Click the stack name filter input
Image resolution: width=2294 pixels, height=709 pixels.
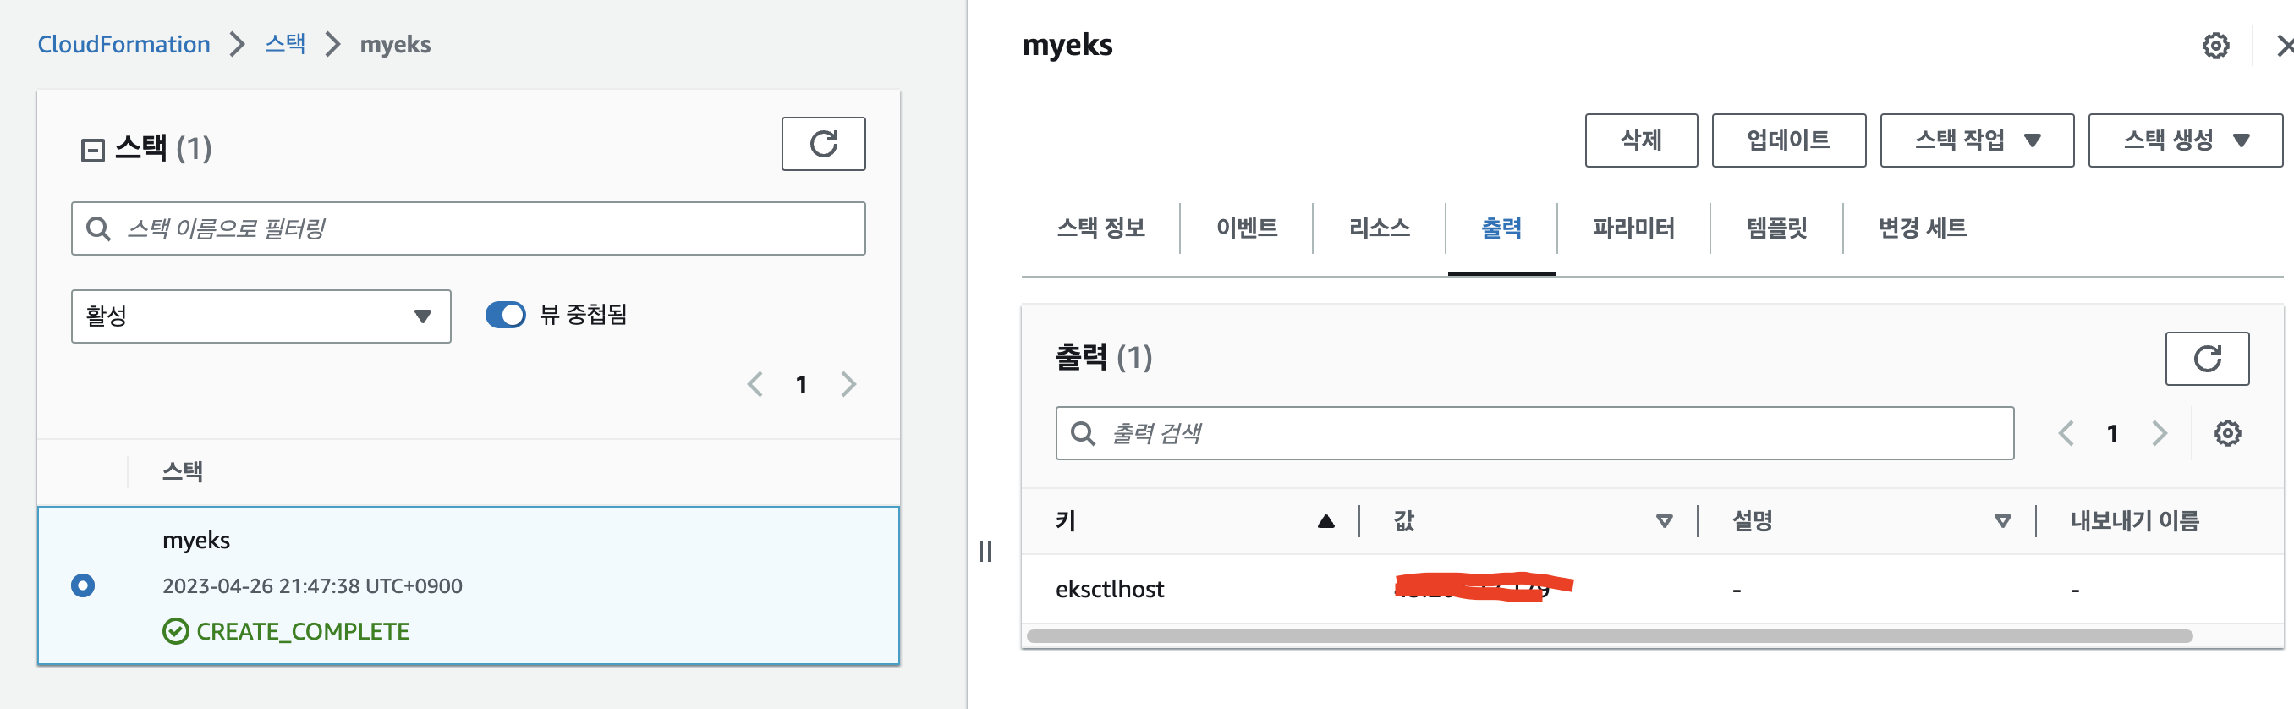(469, 229)
